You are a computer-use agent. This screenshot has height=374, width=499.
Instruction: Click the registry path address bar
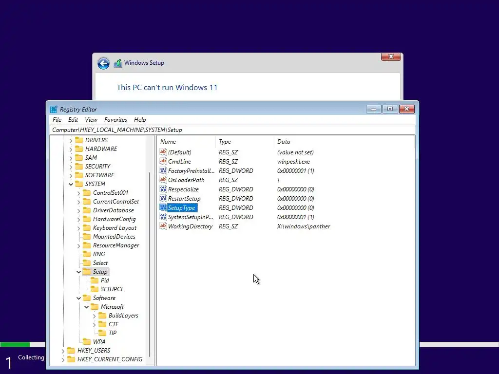pos(233,130)
